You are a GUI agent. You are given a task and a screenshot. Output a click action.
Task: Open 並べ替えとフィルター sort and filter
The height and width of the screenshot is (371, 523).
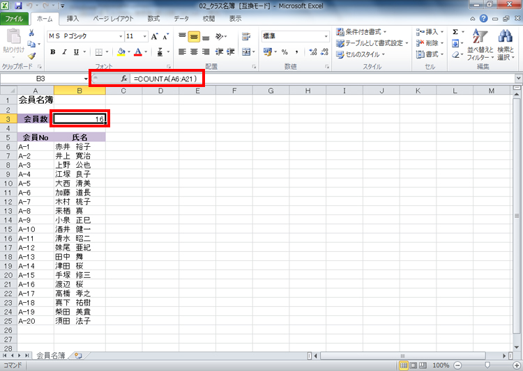[x=480, y=45]
